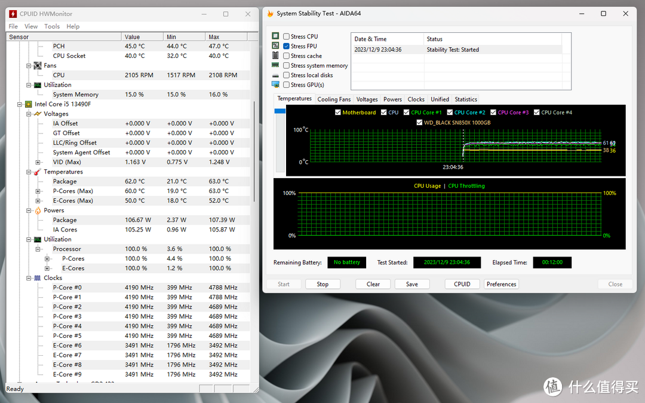
Task: Open the Statistics tab
Action: pyautogui.click(x=466, y=99)
